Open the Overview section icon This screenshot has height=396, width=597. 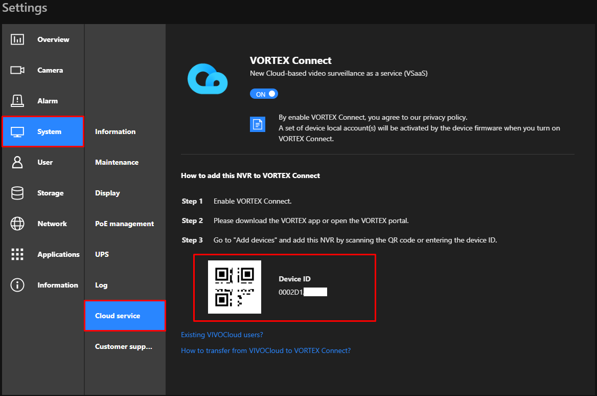17,39
